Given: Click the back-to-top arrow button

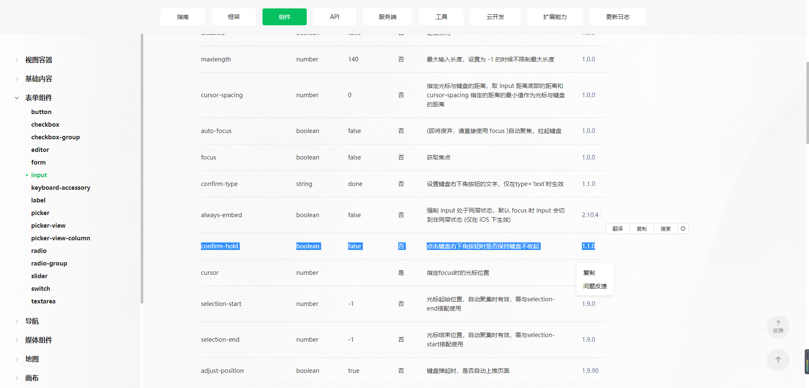Looking at the screenshot, I should 778,360.
